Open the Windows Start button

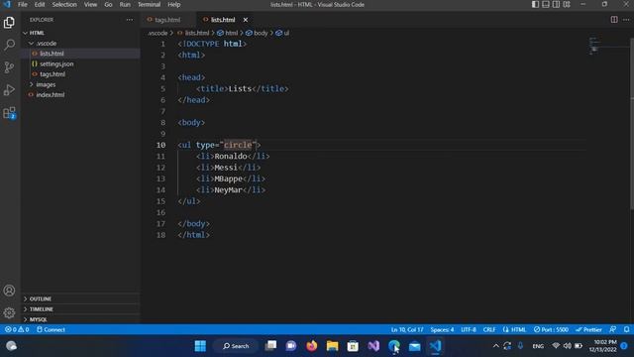tap(200, 346)
